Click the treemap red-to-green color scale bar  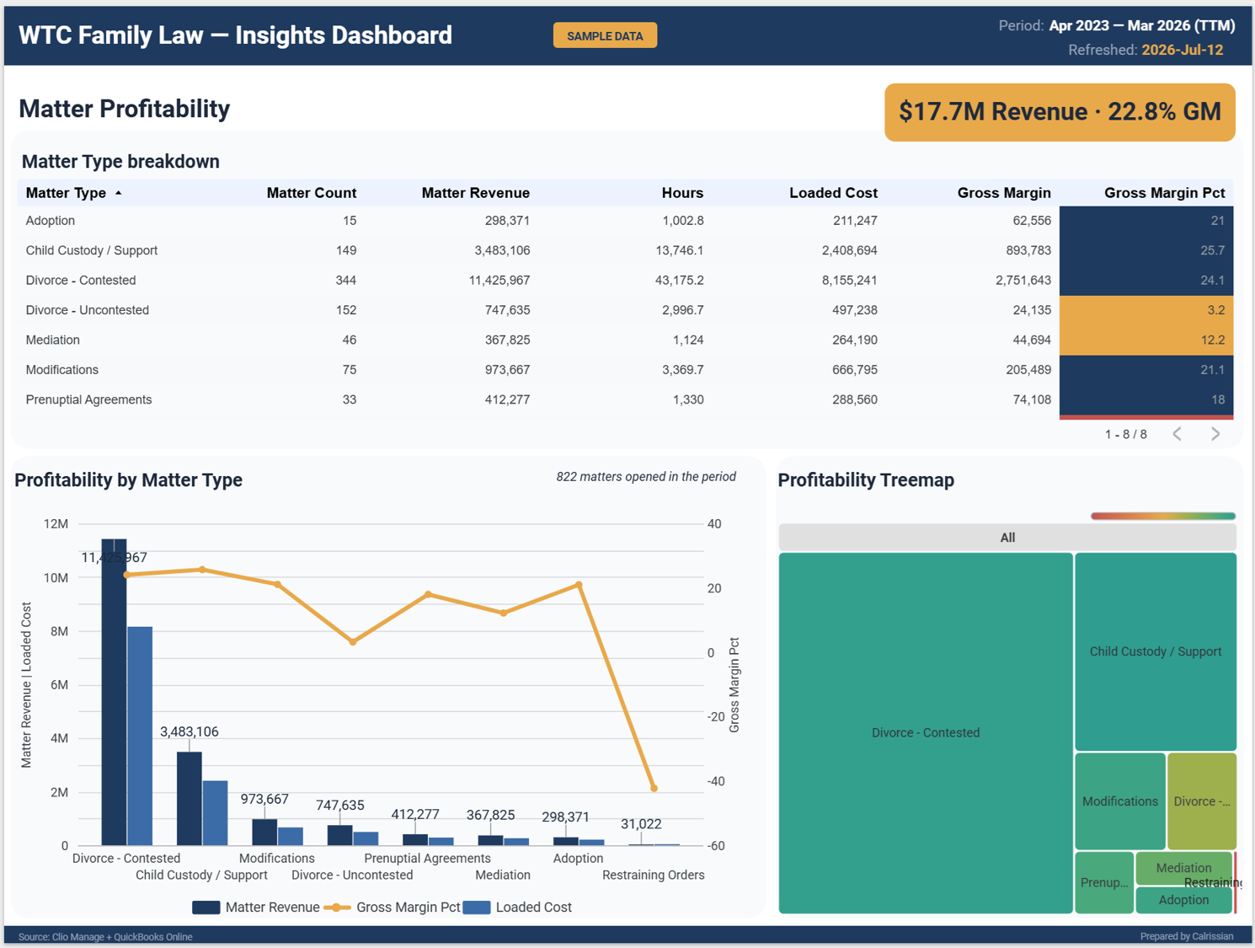(1163, 516)
